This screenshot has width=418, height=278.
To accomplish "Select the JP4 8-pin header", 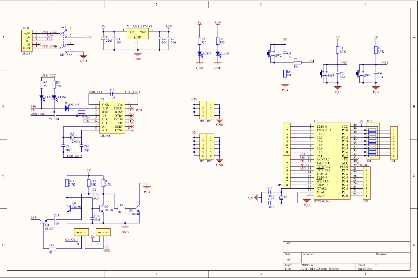I will 394,143.
